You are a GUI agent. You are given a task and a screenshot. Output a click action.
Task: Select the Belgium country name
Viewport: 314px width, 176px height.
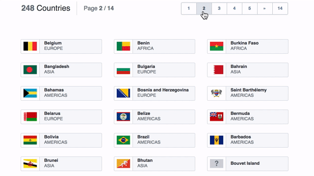53,43
